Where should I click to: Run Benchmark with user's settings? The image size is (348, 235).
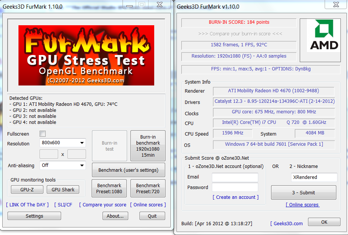129,170
